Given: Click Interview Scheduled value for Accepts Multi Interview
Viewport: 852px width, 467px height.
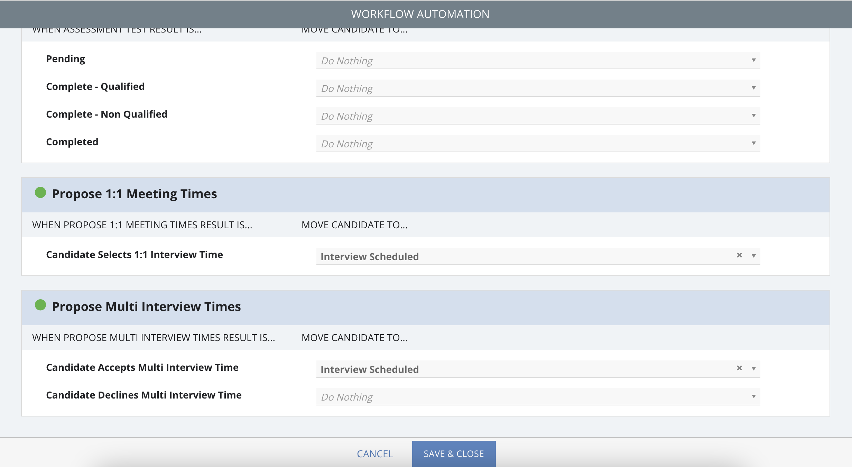Looking at the screenshot, I should (x=370, y=369).
